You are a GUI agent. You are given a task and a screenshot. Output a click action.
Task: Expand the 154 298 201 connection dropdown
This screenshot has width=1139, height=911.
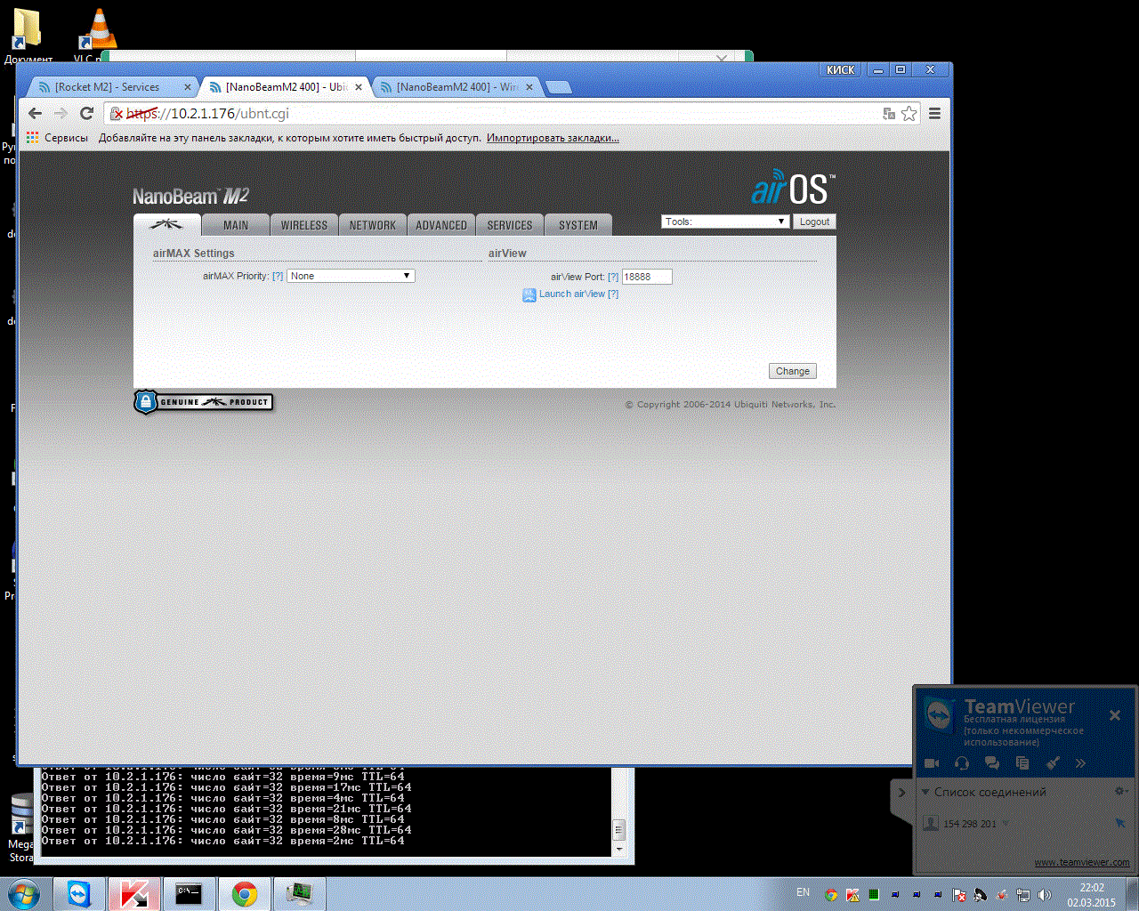(x=1006, y=824)
